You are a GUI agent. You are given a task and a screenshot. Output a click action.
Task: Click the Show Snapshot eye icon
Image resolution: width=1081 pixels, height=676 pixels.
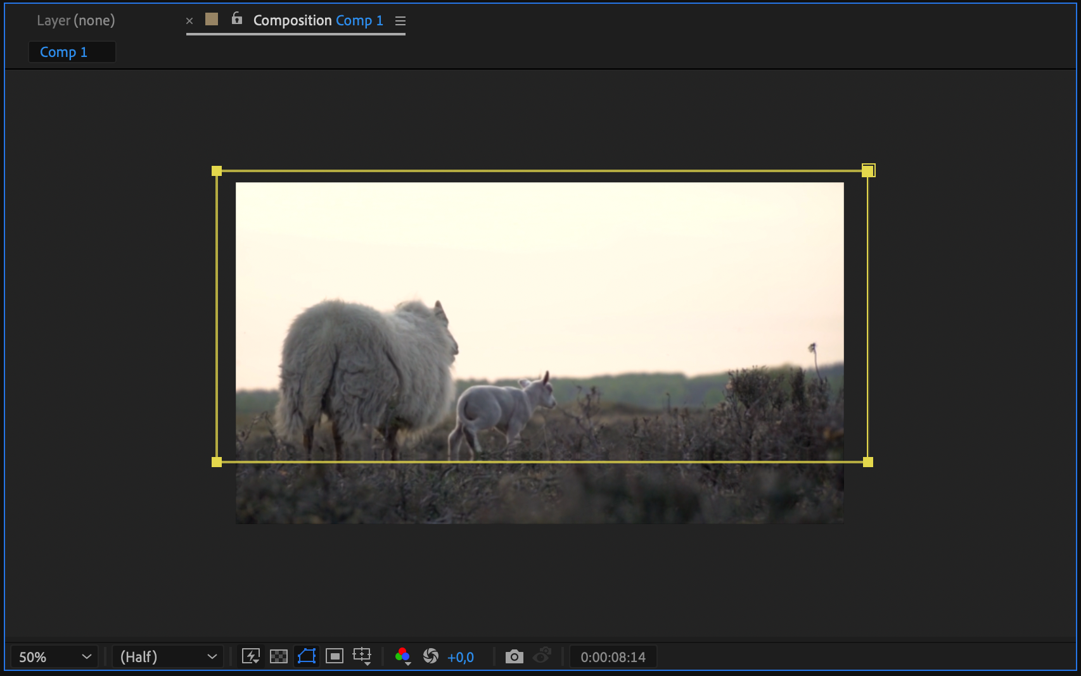(x=542, y=656)
